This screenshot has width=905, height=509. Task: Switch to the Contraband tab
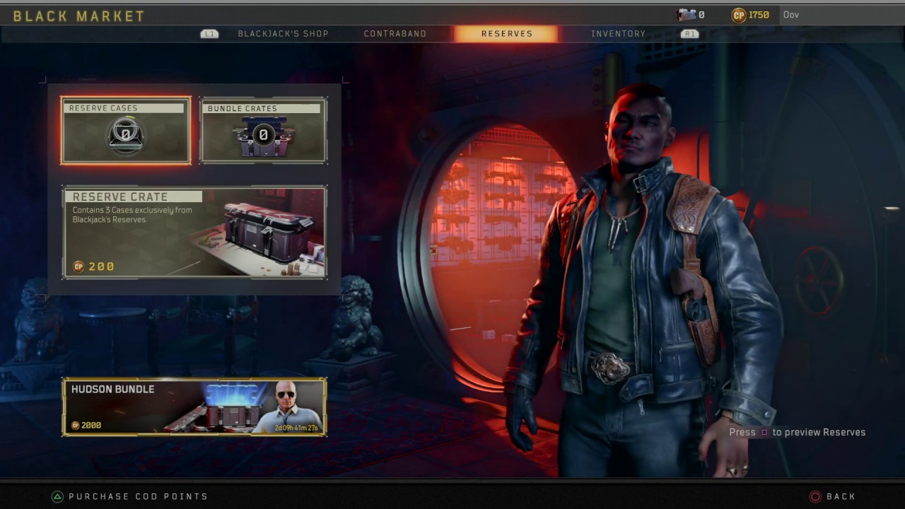pos(395,33)
